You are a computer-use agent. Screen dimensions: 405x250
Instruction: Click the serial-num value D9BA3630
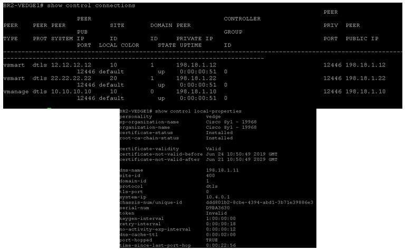(x=218, y=208)
